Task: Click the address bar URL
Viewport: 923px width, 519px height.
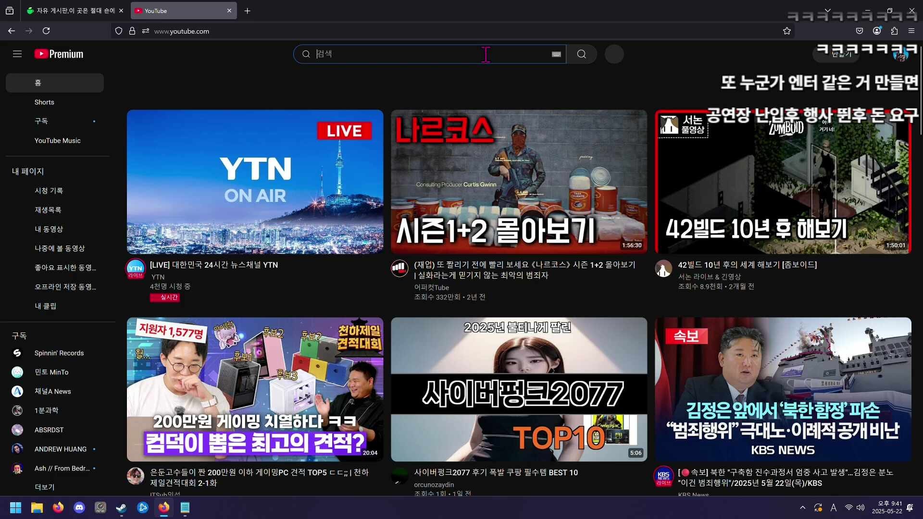Action: 182,31
